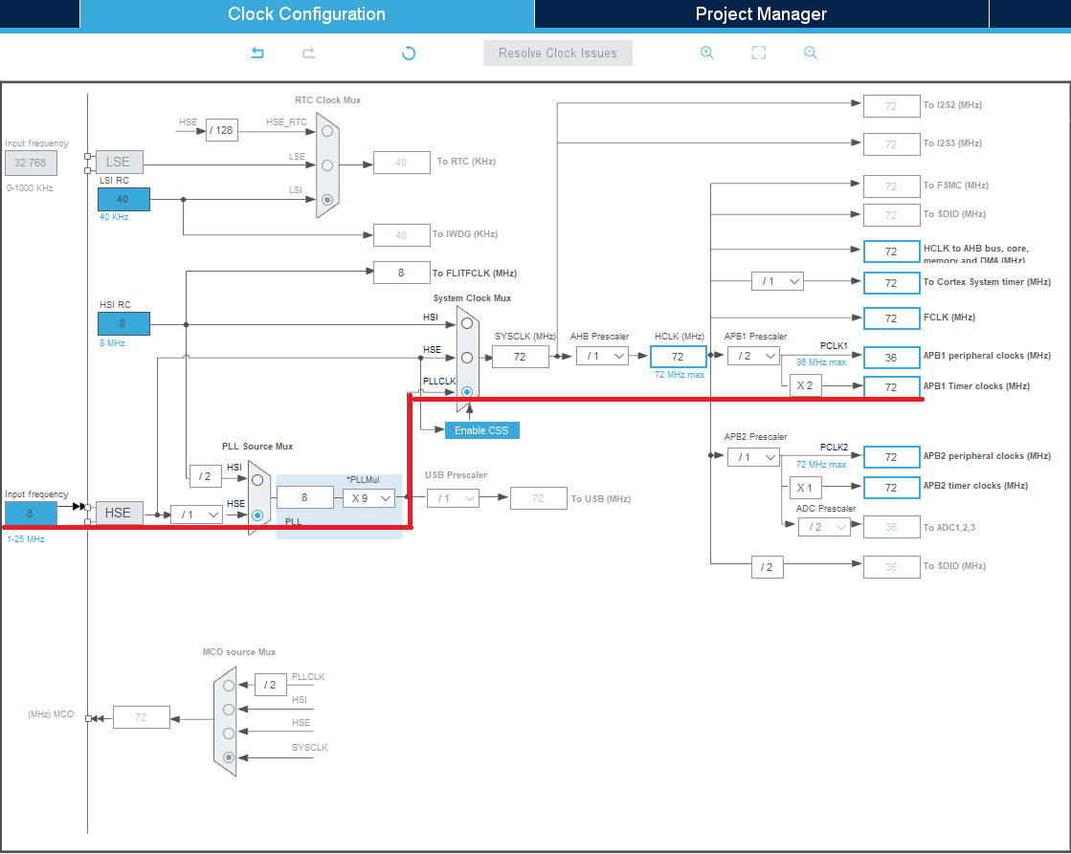Select LSE input on RTC Clock Mux
Viewport: 1071px width, 854px height.
[x=327, y=165]
